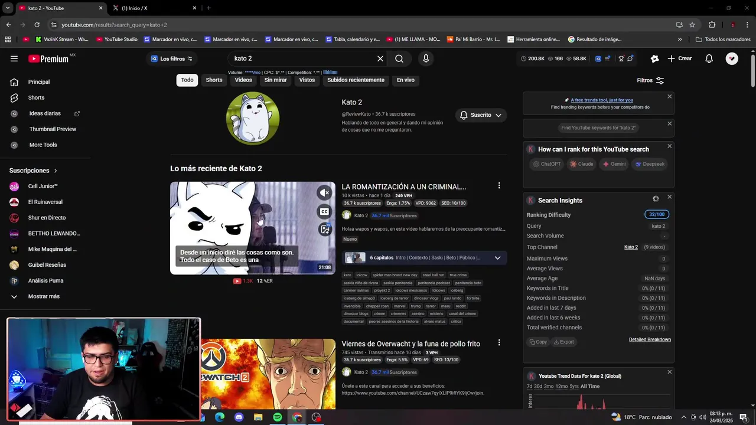
Task: Select the Subidos recientemente filter chip
Action: click(356, 80)
